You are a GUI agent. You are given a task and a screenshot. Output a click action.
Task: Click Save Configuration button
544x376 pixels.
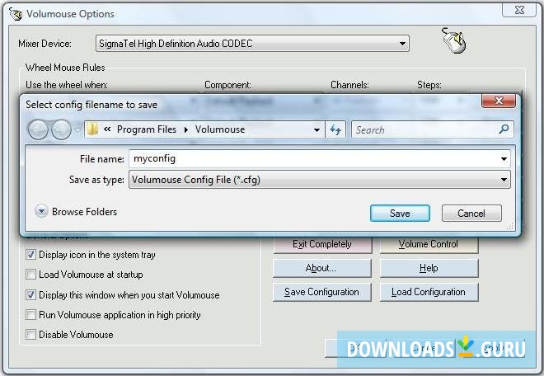[x=322, y=292]
